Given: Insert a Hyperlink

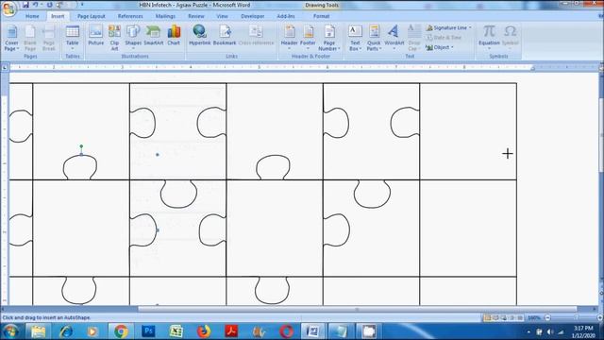Looking at the screenshot, I should 199,36.
